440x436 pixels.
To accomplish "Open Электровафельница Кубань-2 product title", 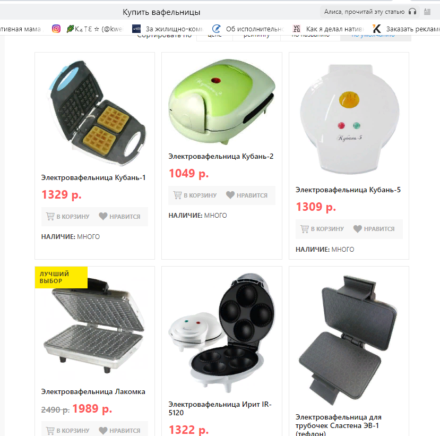I will (x=221, y=156).
